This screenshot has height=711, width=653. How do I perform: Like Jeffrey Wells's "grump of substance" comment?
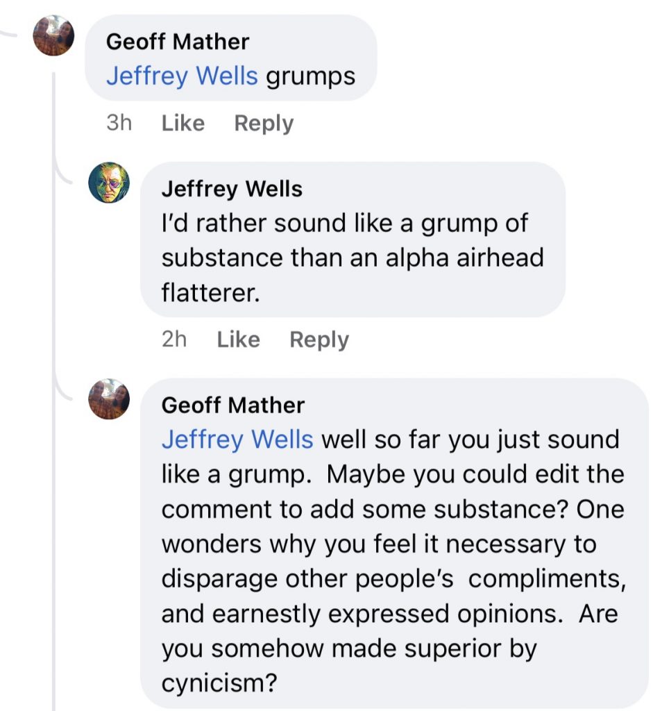[x=238, y=340]
